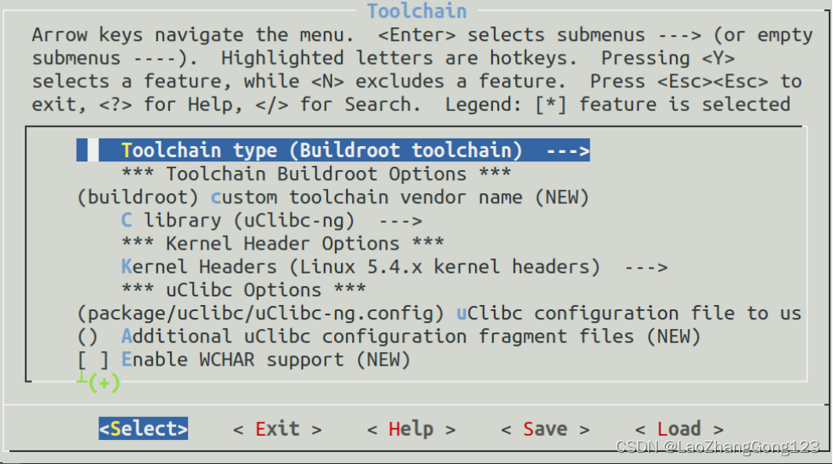Image resolution: width=833 pixels, height=464 pixels.
Task: Open Help via the Help button
Action: coord(411,429)
